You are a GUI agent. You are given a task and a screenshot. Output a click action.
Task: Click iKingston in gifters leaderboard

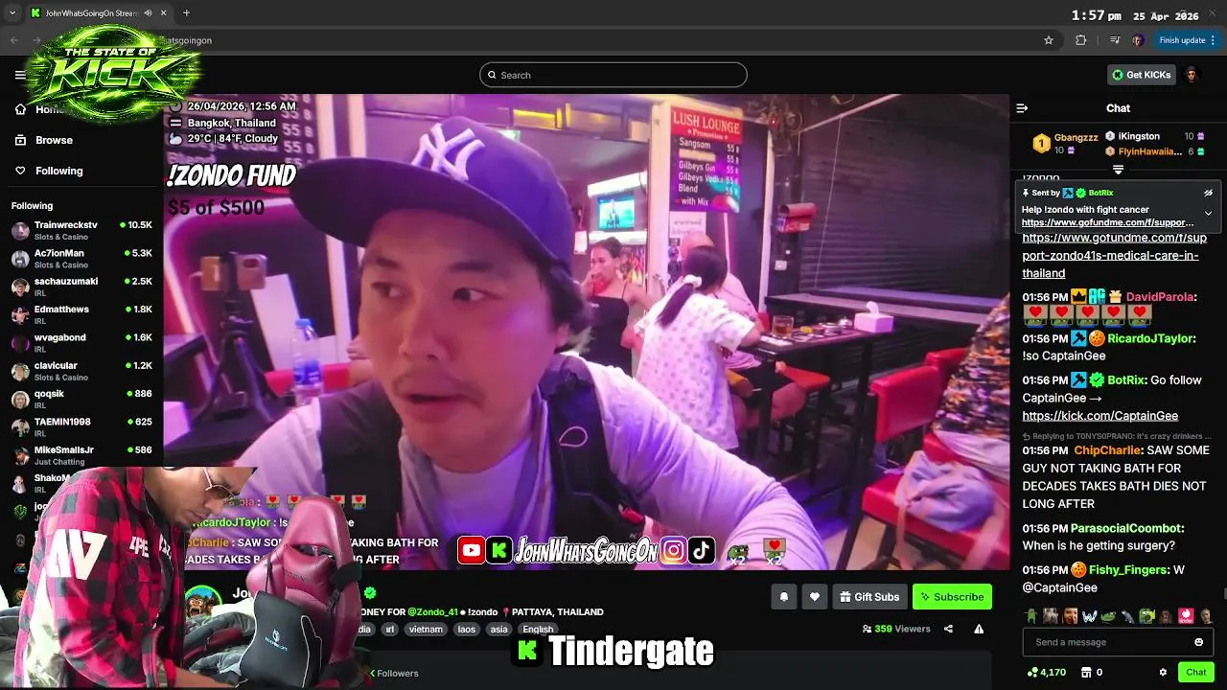1139,137
